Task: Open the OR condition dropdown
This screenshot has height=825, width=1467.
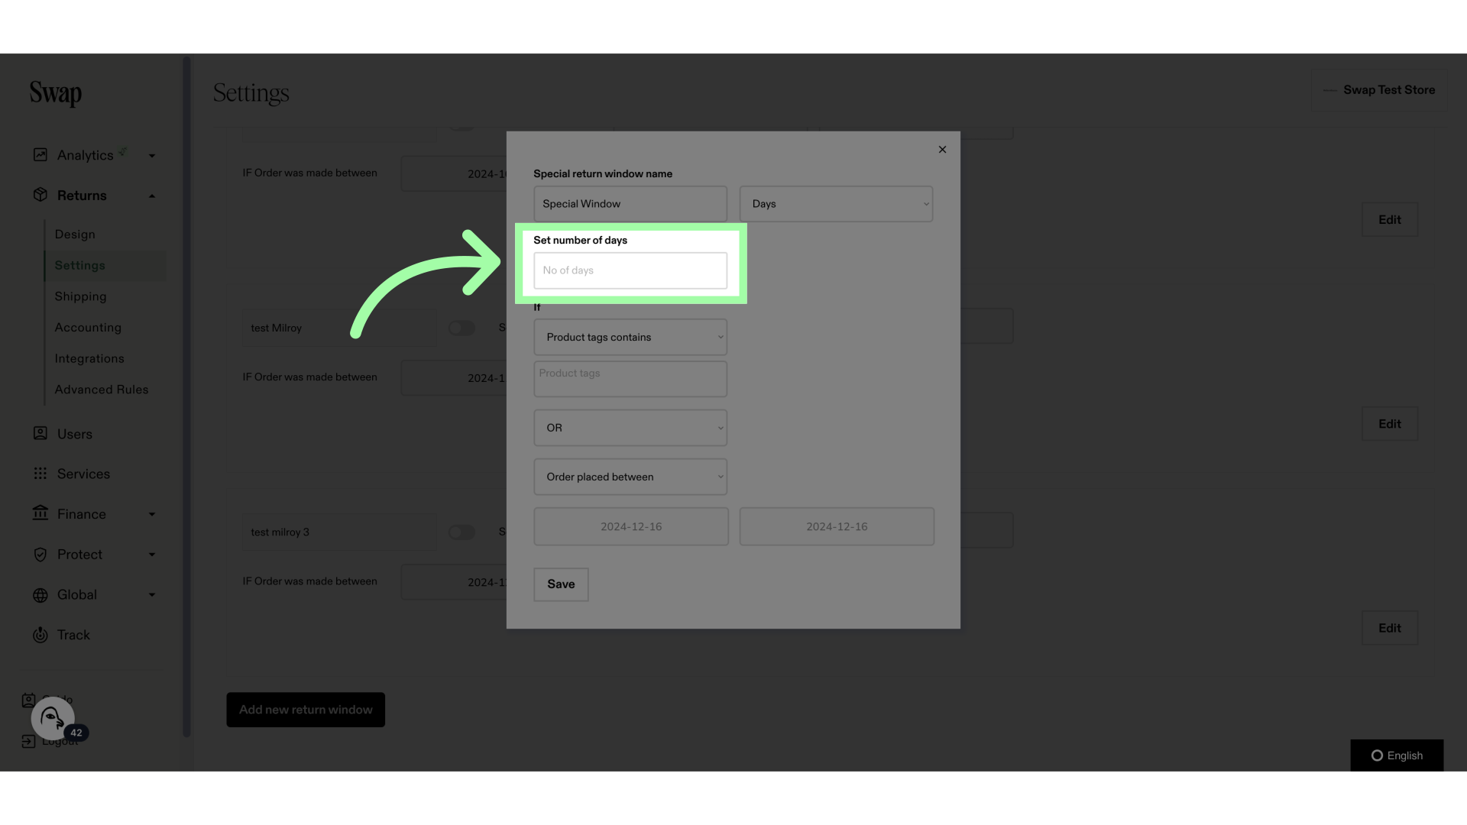Action: pos(630,428)
